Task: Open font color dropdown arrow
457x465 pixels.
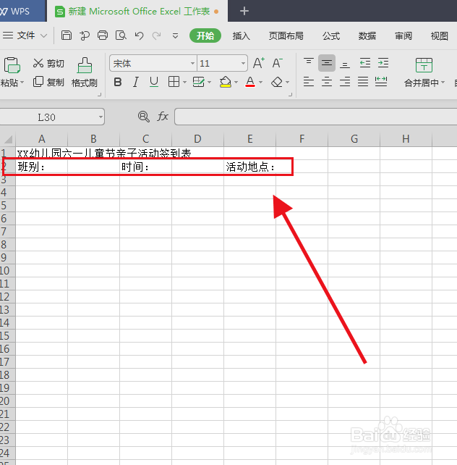Action: pyautogui.click(x=261, y=82)
